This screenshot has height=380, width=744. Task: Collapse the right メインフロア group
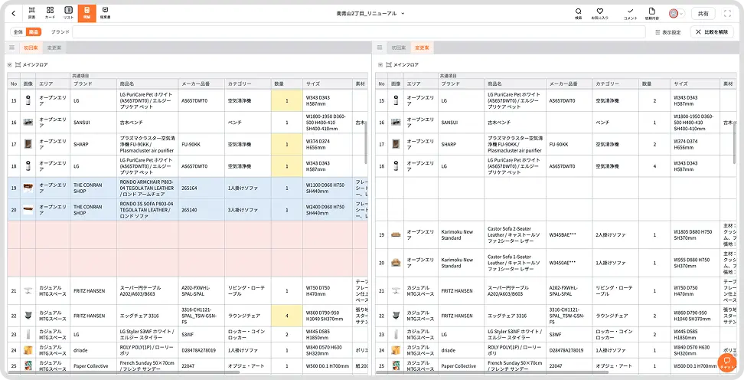click(x=381, y=65)
